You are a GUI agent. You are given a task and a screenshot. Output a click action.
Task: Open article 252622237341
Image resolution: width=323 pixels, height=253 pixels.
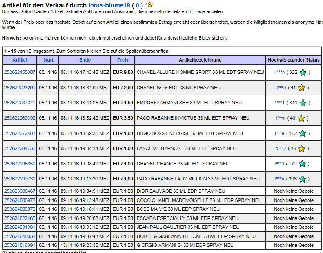pyautogui.click(x=20, y=103)
